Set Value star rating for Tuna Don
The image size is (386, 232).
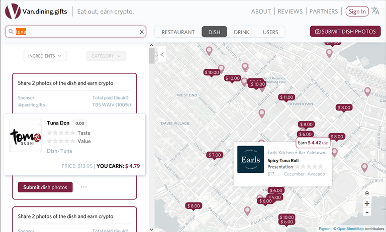coord(61,141)
